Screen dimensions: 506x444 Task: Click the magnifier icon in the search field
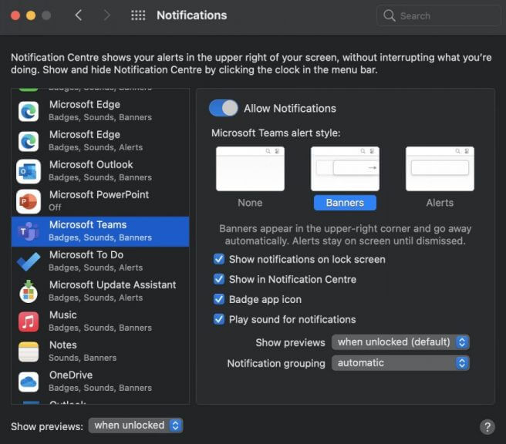pyautogui.click(x=390, y=15)
